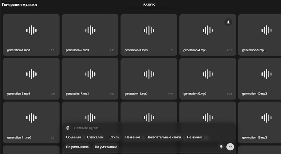This screenshot has height=154, width=281.
Task: Click the waveform icon of generation-15.mp3
Action: coord(267,117)
